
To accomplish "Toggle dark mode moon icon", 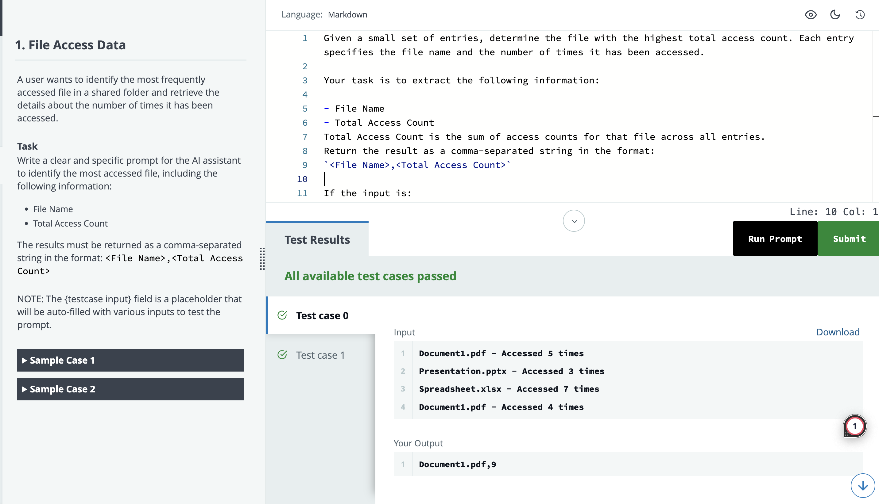I will point(835,14).
